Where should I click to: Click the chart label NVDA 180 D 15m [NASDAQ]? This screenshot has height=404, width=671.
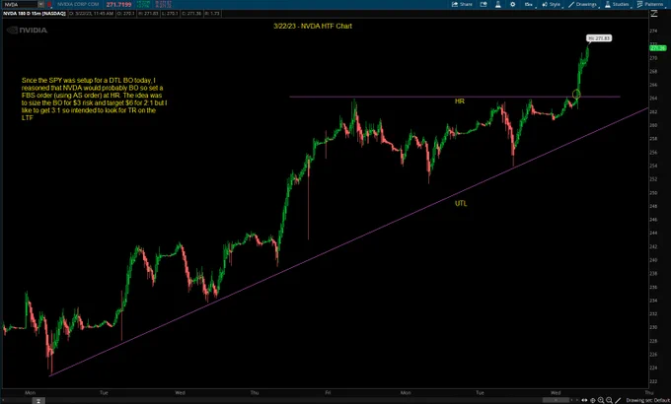35,14
